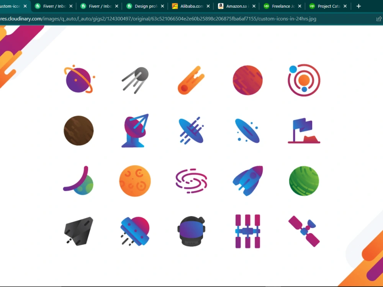Click the spiral galaxy icon
This screenshot has width=383, height=287.
(191, 181)
